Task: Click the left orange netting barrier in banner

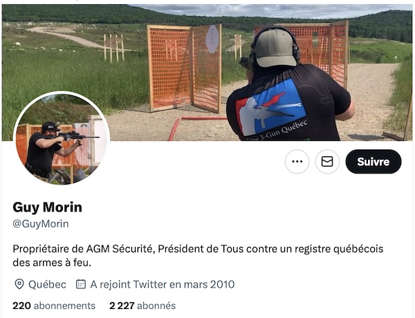Action: (184, 68)
